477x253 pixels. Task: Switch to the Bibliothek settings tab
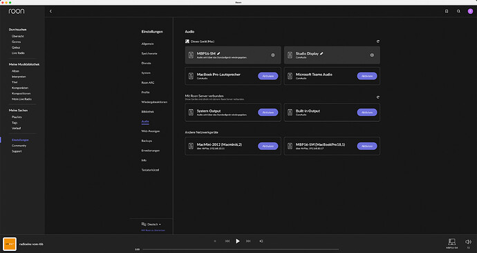pos(147,111)
